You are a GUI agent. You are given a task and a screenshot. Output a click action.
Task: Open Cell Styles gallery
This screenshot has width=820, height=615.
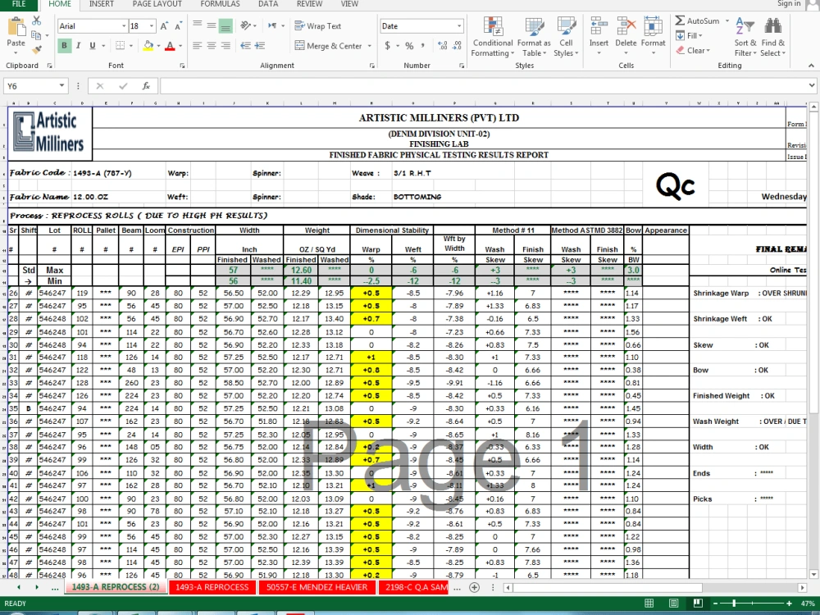[x=566, y=37]
